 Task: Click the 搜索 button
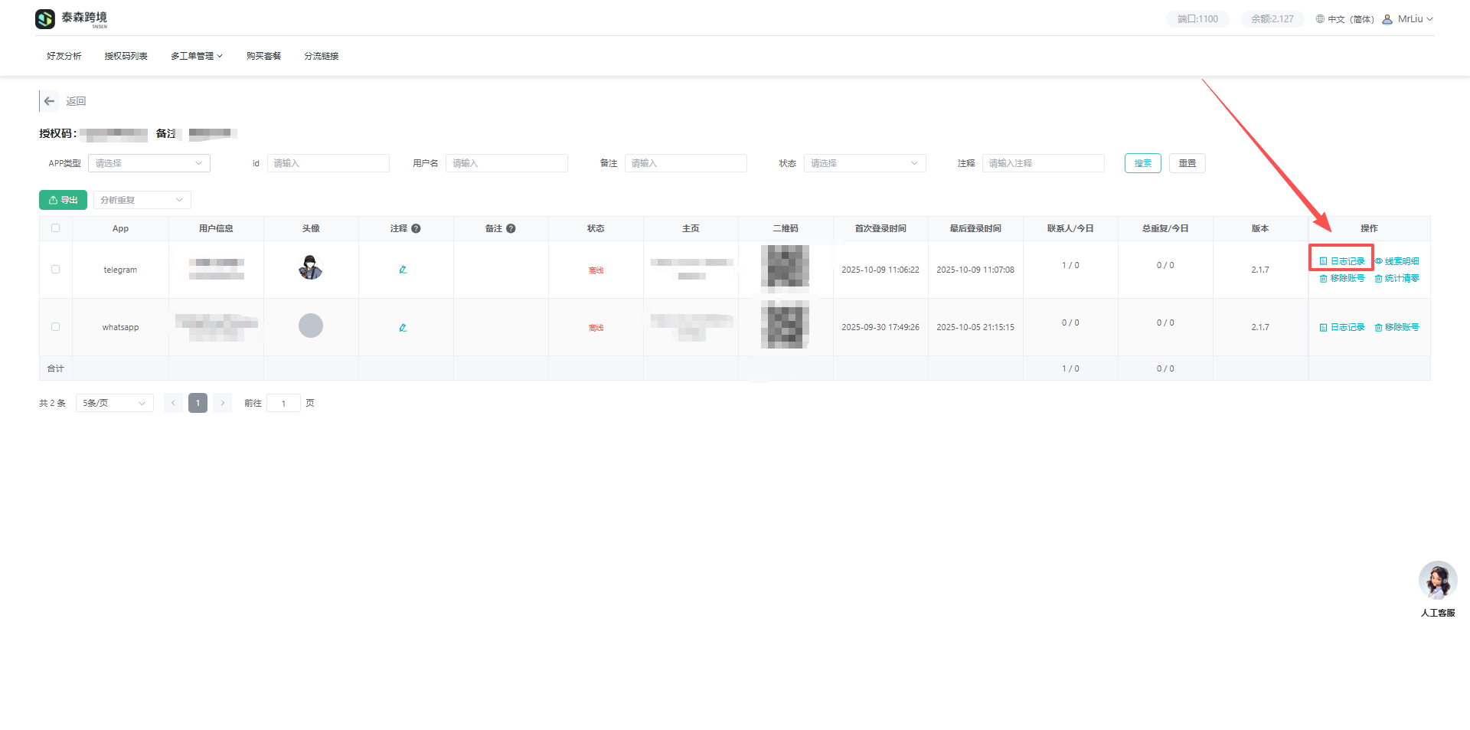coord(1142,163)
